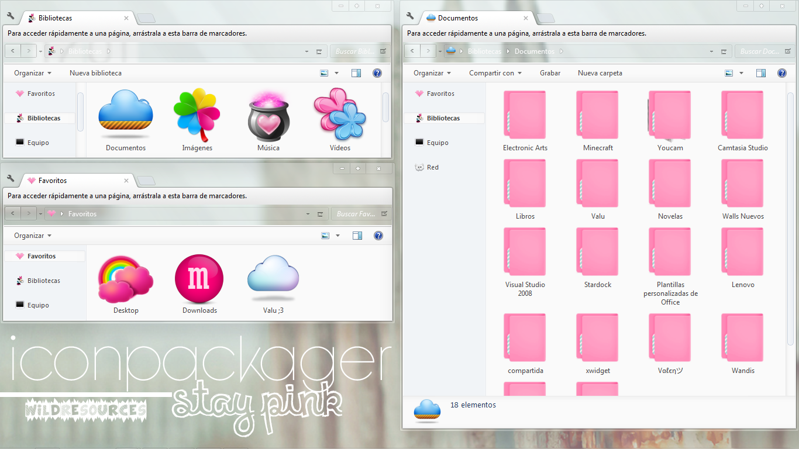Toggle preview pane in Documentos window

click(x=761, y=73)
